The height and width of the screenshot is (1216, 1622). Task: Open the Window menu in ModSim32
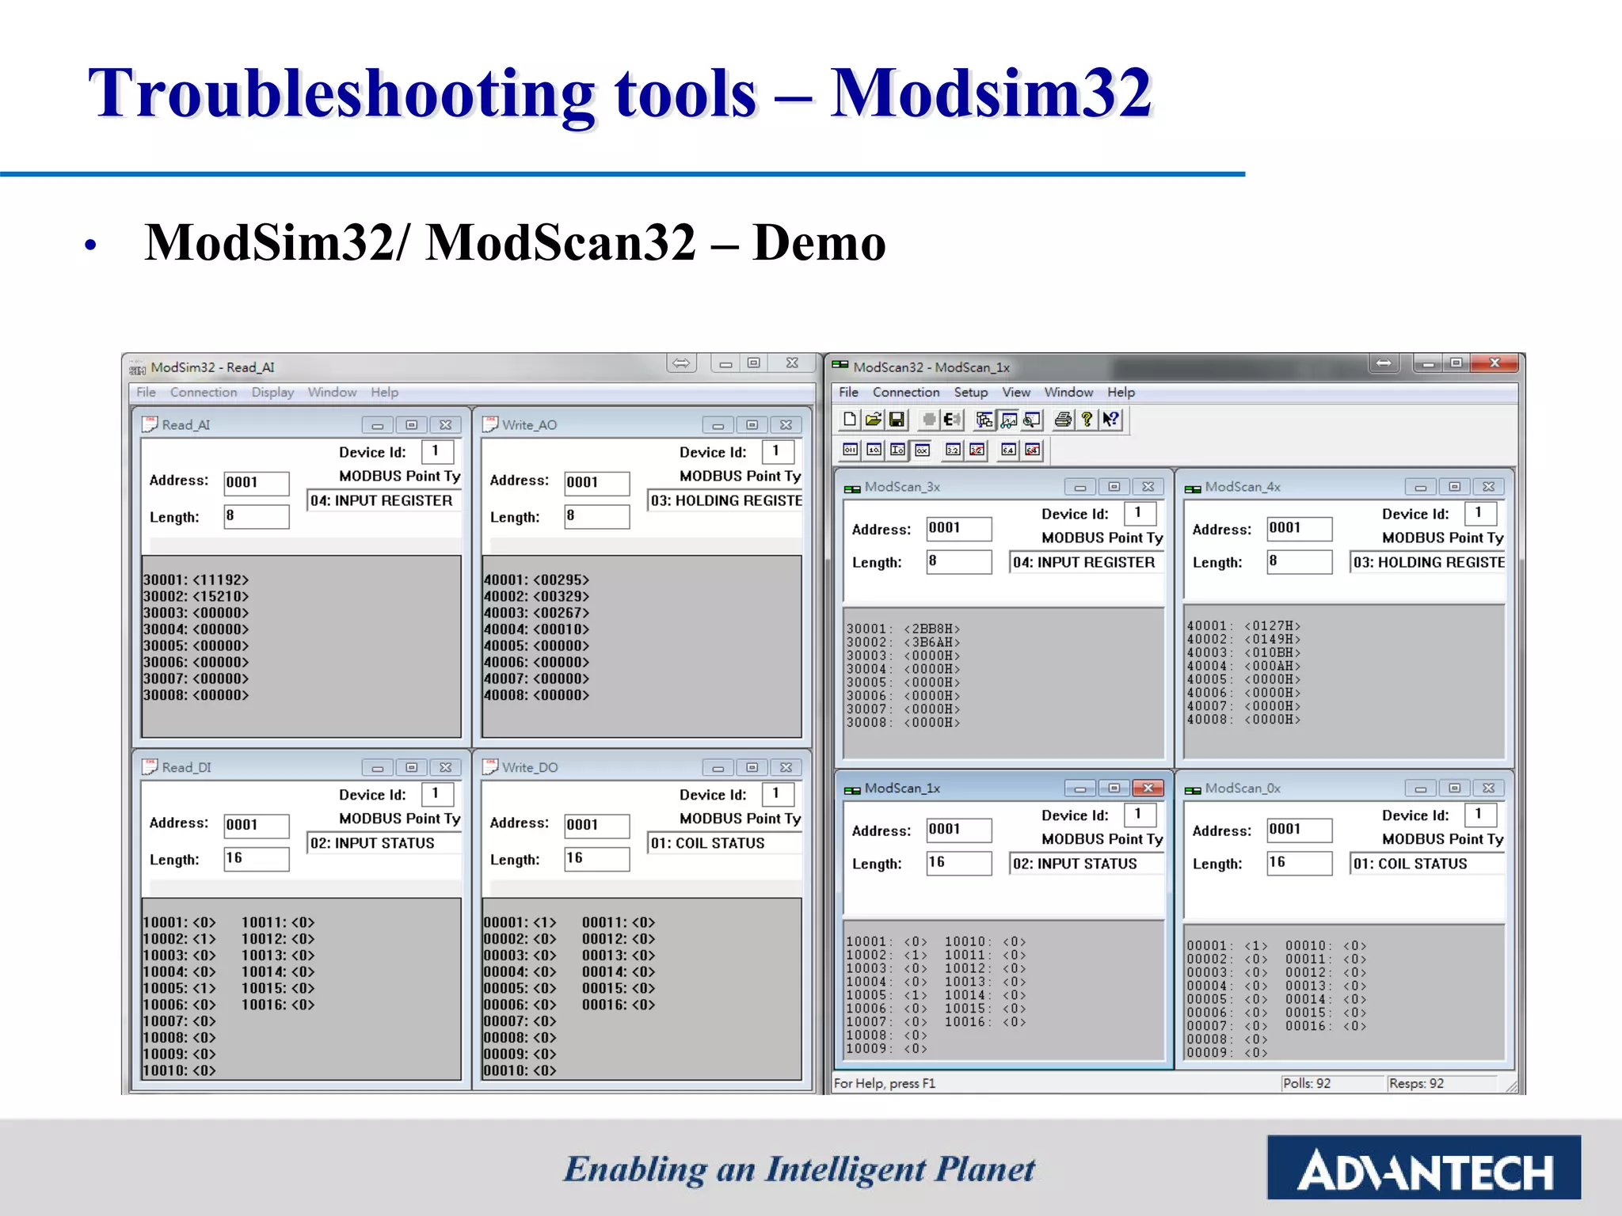[332, 392]
